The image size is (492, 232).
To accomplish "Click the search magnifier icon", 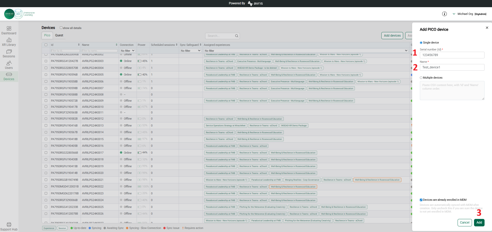I will [237, 36].
